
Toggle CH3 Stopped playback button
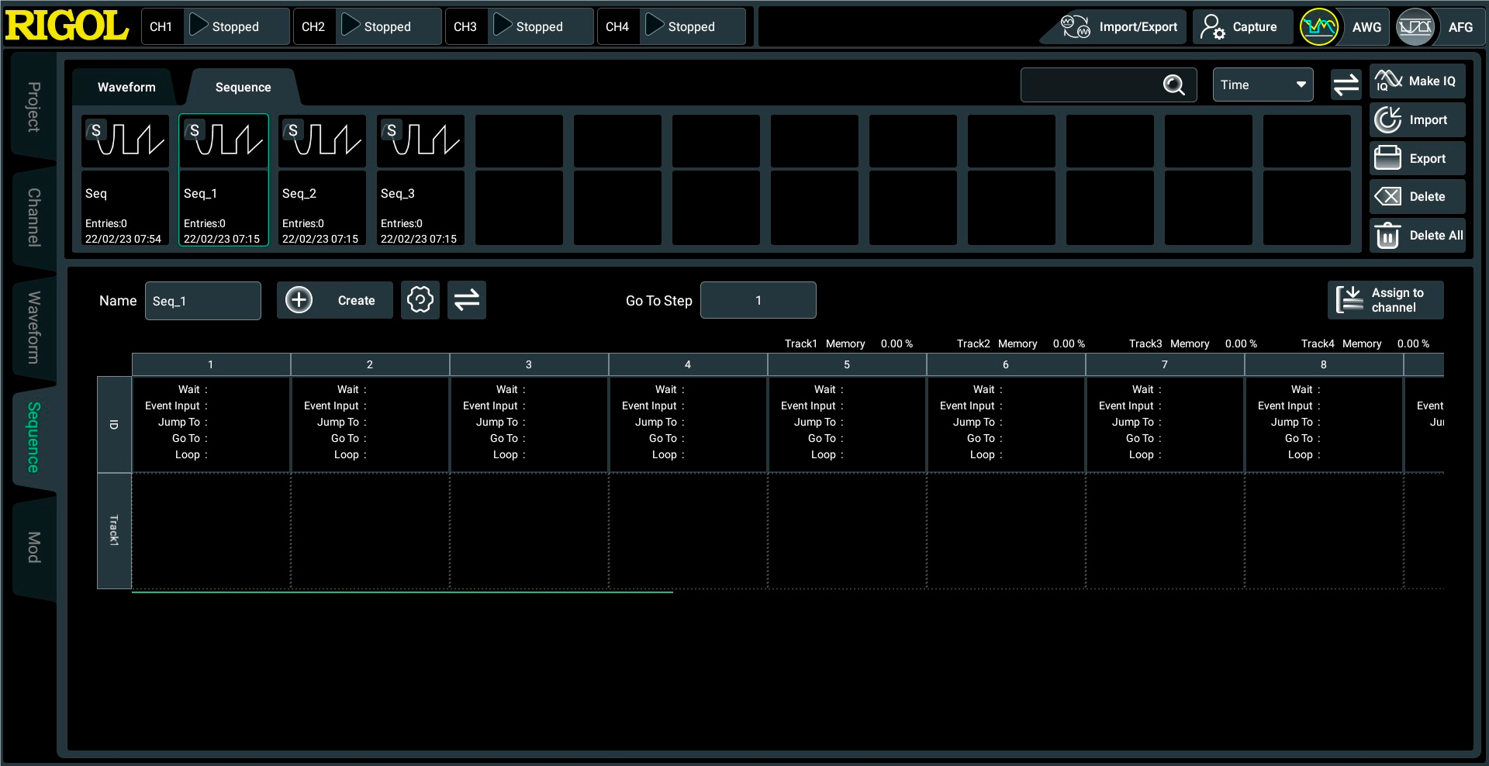503,26
